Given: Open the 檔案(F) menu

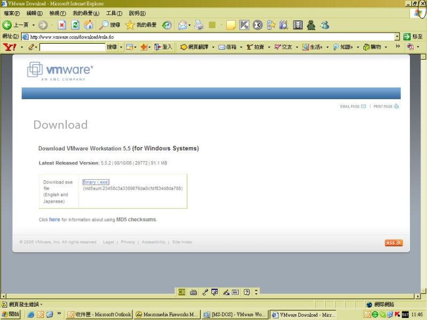Looking at the screenshot, I should click(12, 13).
